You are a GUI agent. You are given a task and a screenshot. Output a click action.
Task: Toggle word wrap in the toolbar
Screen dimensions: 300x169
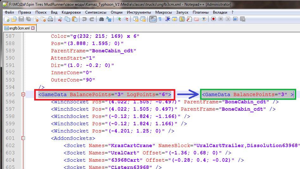click(x=153, y=19)
